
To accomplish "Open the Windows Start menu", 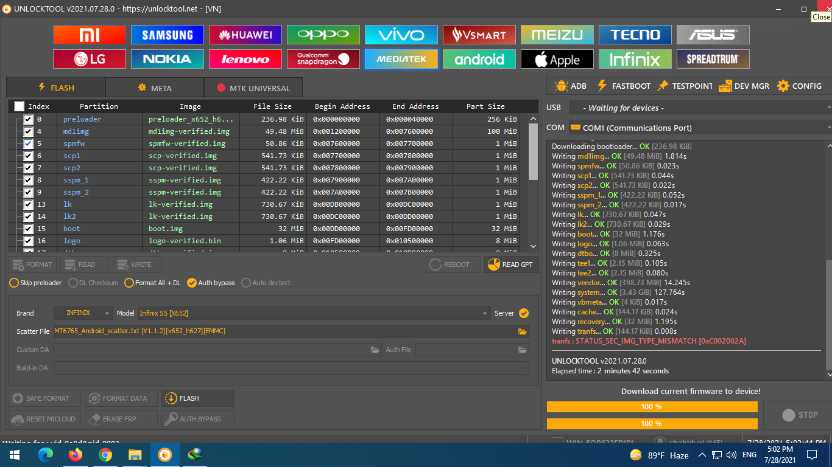I will [15, 454].
